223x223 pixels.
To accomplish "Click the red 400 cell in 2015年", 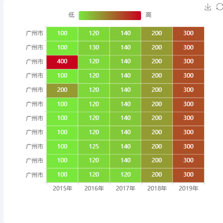I will pos(62,62).
